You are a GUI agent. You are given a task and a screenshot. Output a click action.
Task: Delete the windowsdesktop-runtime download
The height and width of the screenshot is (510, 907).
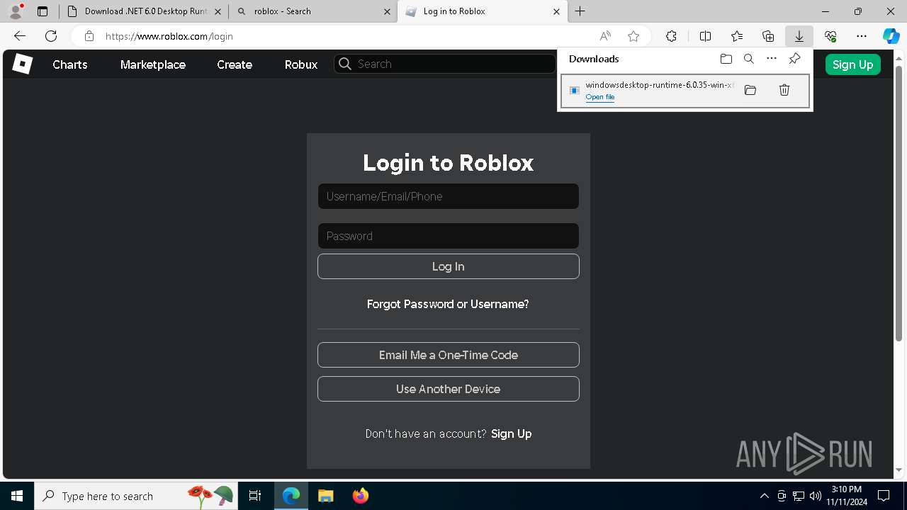(784, 90)
